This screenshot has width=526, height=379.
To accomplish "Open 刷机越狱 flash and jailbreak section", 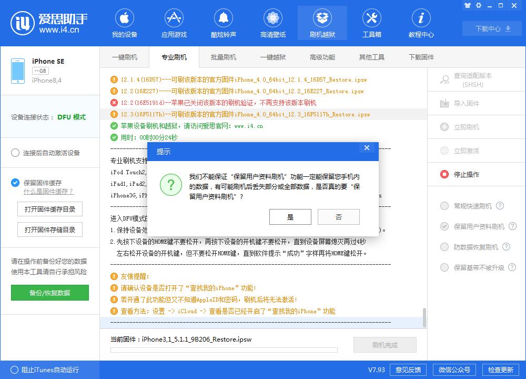I will [x=322, y=23].
